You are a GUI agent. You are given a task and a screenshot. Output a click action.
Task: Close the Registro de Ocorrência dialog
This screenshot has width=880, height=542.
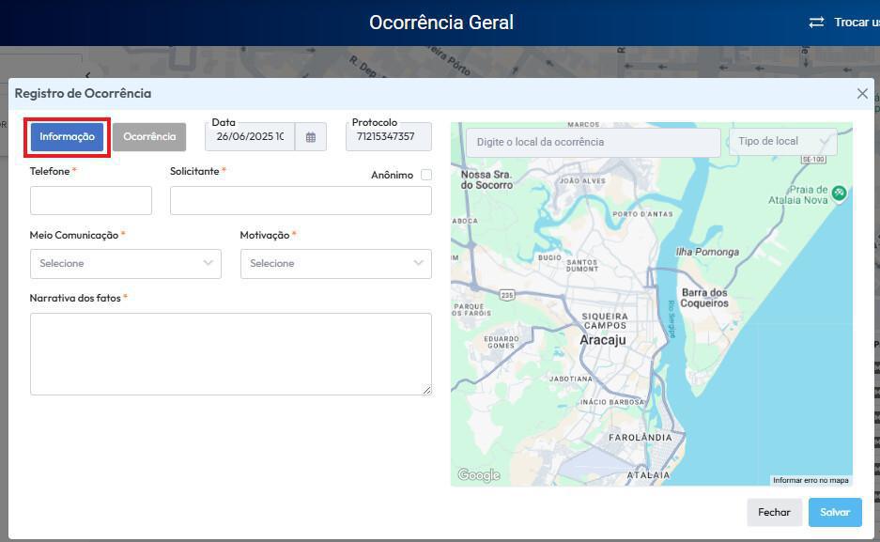(862, 94)
